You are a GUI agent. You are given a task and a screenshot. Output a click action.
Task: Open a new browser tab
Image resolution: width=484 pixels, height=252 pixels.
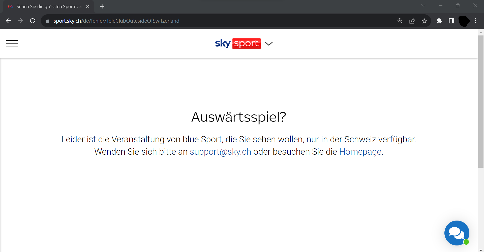(102, 7)
